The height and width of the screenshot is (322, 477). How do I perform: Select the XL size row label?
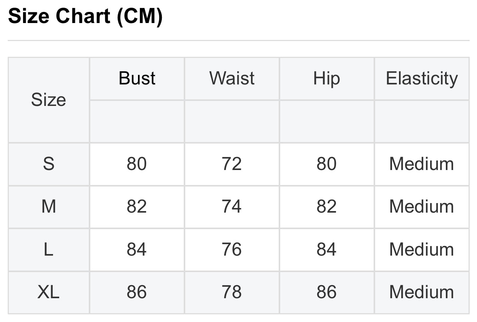tap(48, 292)
